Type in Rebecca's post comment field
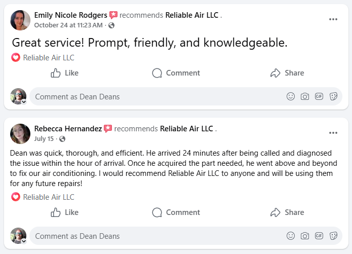 tap(152, 236)
